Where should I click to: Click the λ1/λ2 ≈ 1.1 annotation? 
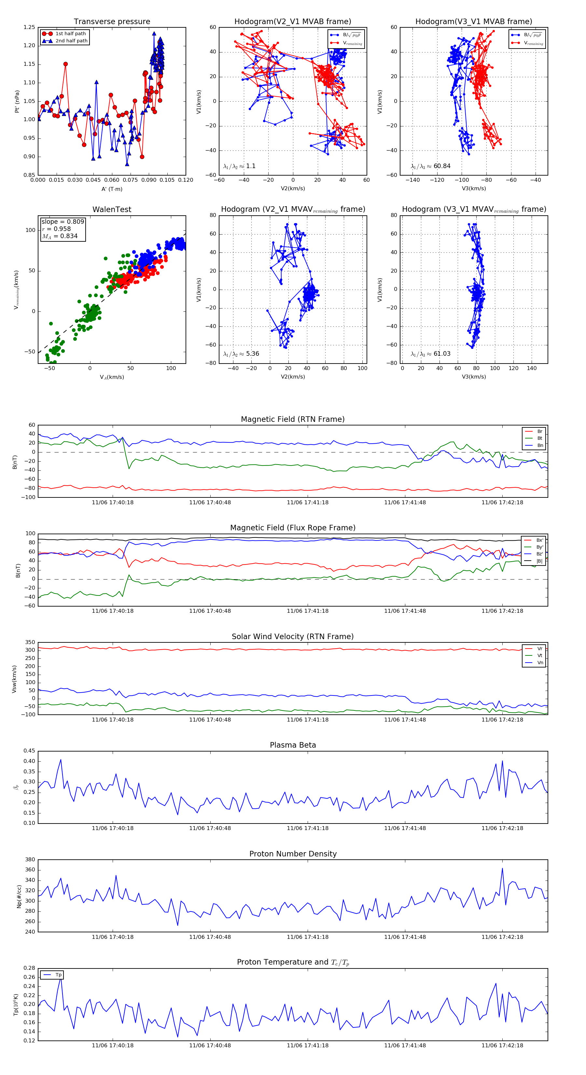[239, 166]
